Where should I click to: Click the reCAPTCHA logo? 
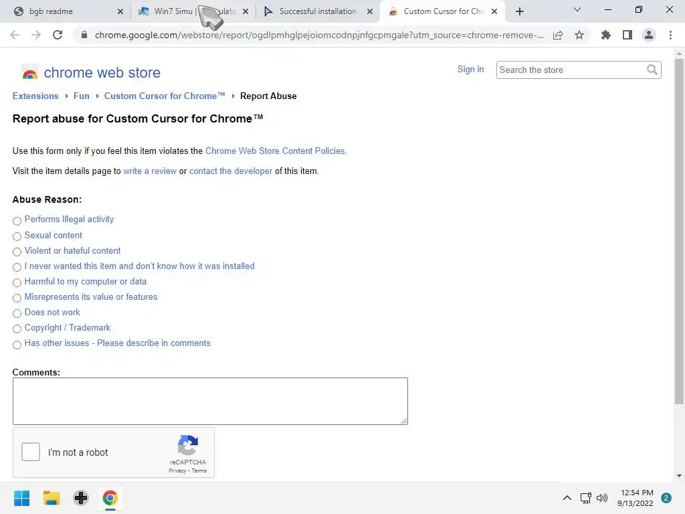pyautogui.click(x=188, y=445)
